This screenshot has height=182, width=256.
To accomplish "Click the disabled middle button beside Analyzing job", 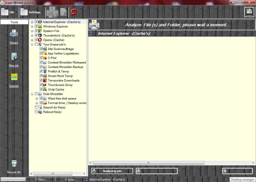I will click(156, 171).
